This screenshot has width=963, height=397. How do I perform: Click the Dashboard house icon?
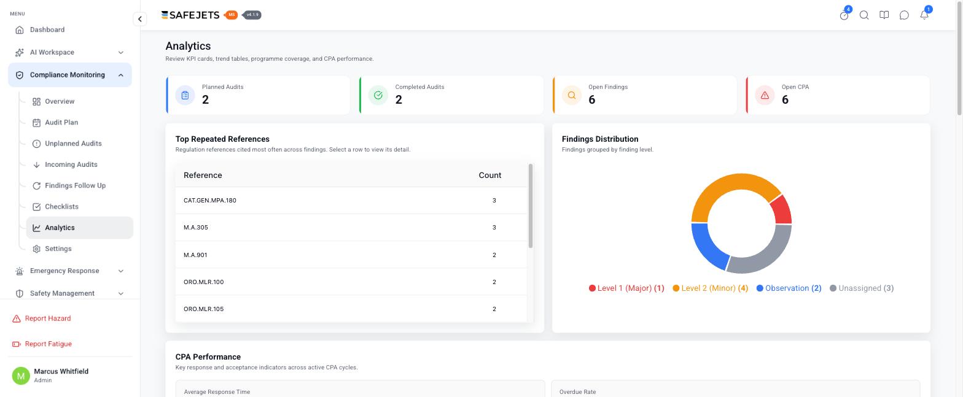(20, 30)
